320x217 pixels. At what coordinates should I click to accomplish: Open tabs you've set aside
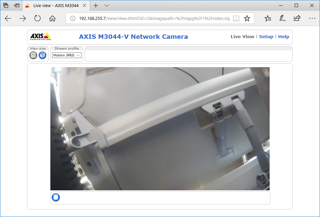[x=6, y=5]
